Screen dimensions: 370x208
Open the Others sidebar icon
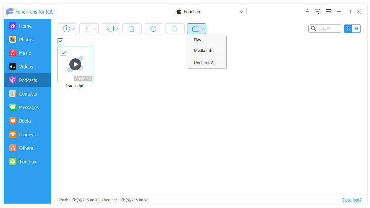tap(13, 148)
